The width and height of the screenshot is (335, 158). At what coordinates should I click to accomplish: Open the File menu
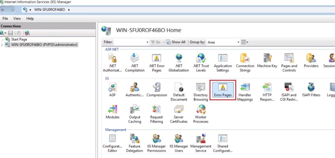(x=5, y=18)
